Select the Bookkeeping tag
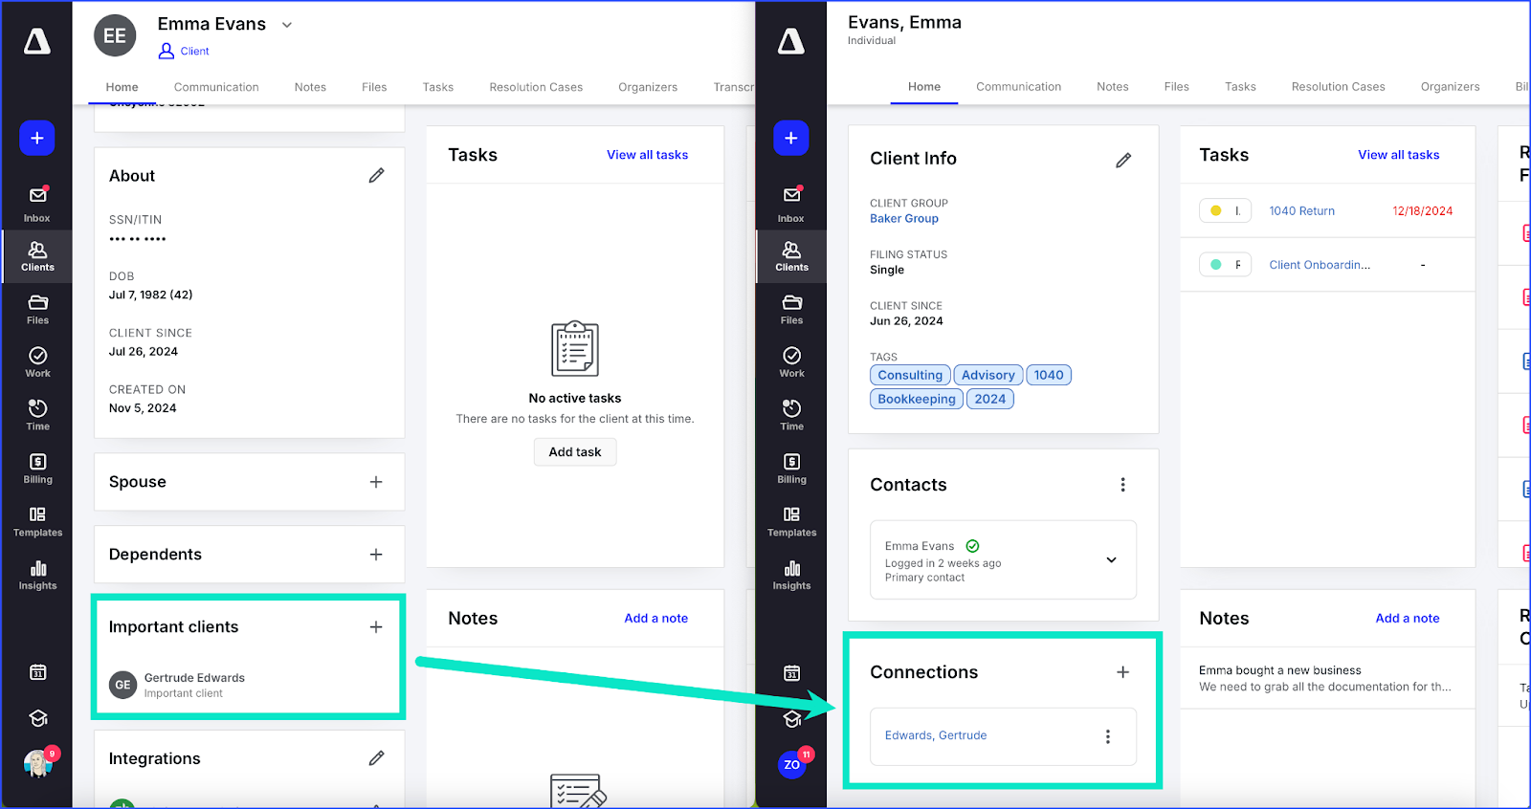This screenshot has width=1531, height=809. 916,399
